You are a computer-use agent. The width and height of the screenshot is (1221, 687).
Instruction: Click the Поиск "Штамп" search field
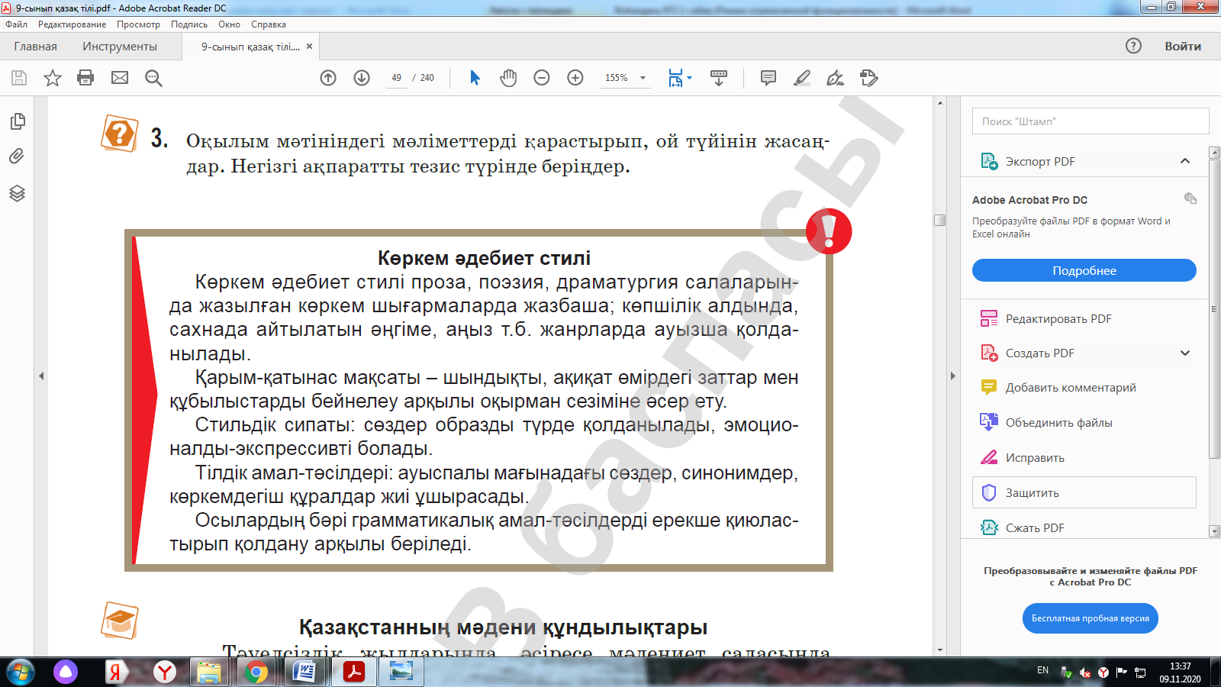coord(1090,121)
